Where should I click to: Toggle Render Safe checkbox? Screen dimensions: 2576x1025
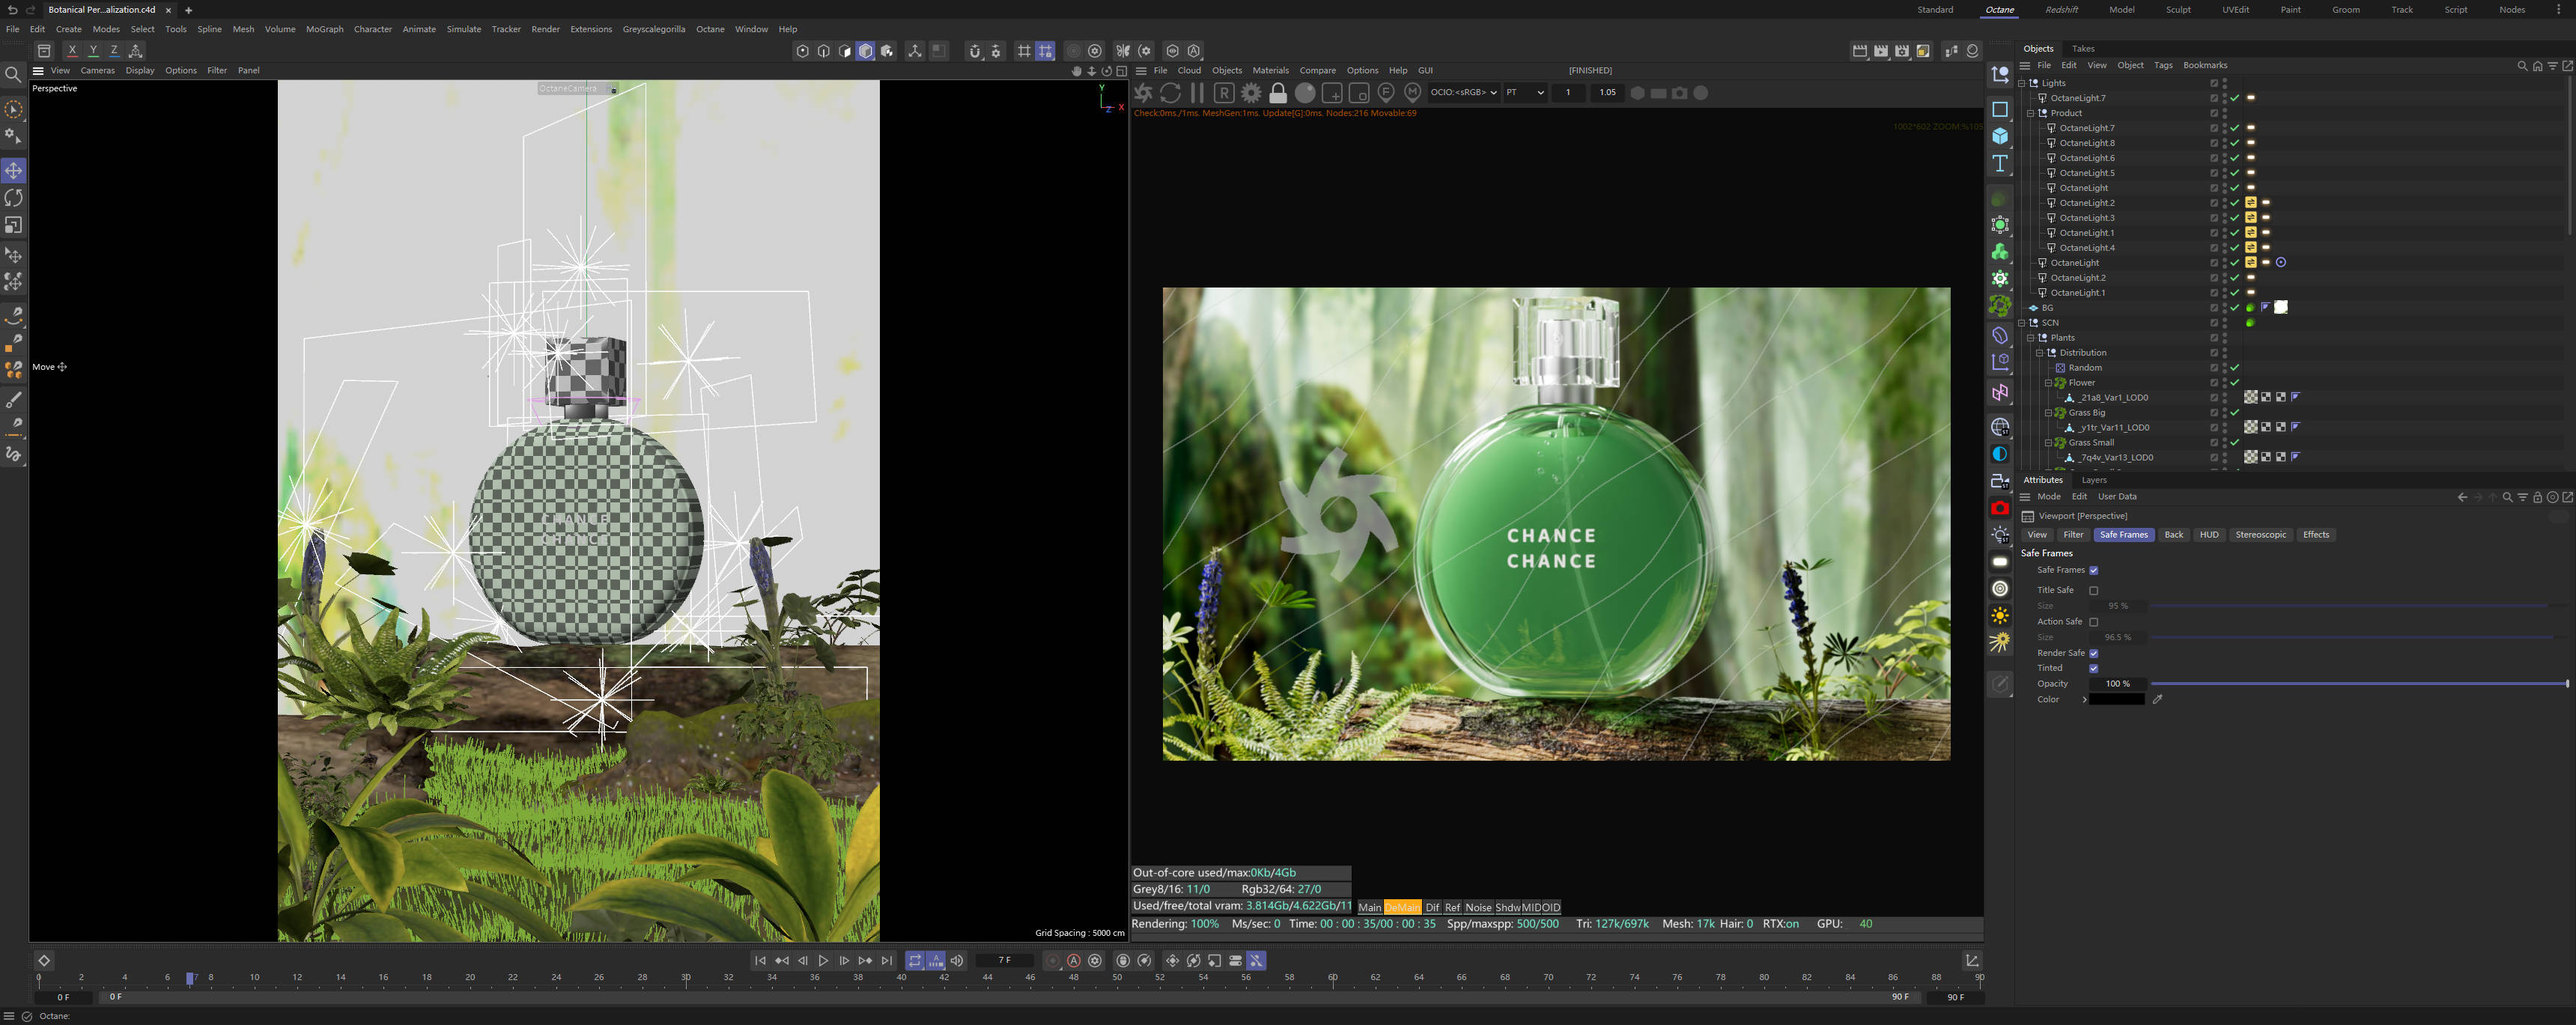(x=2094, y=653)
